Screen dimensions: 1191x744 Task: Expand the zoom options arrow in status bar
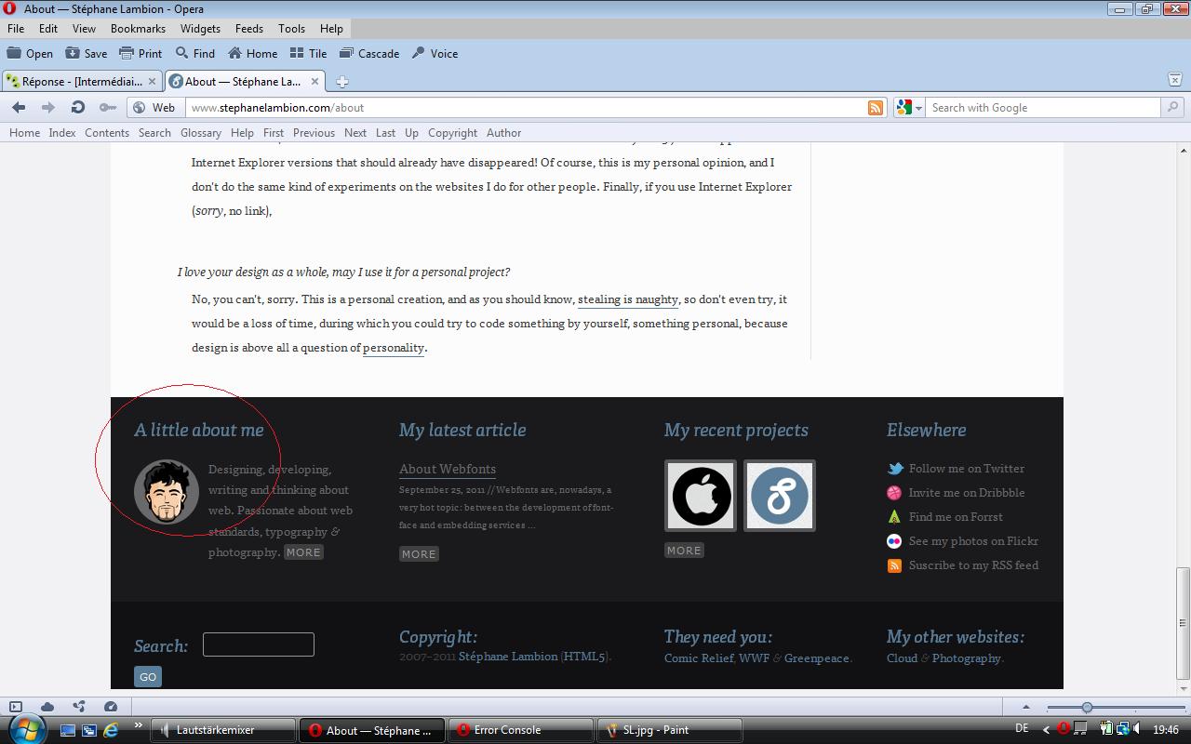pyautogui.click(x=1025, y=707)
